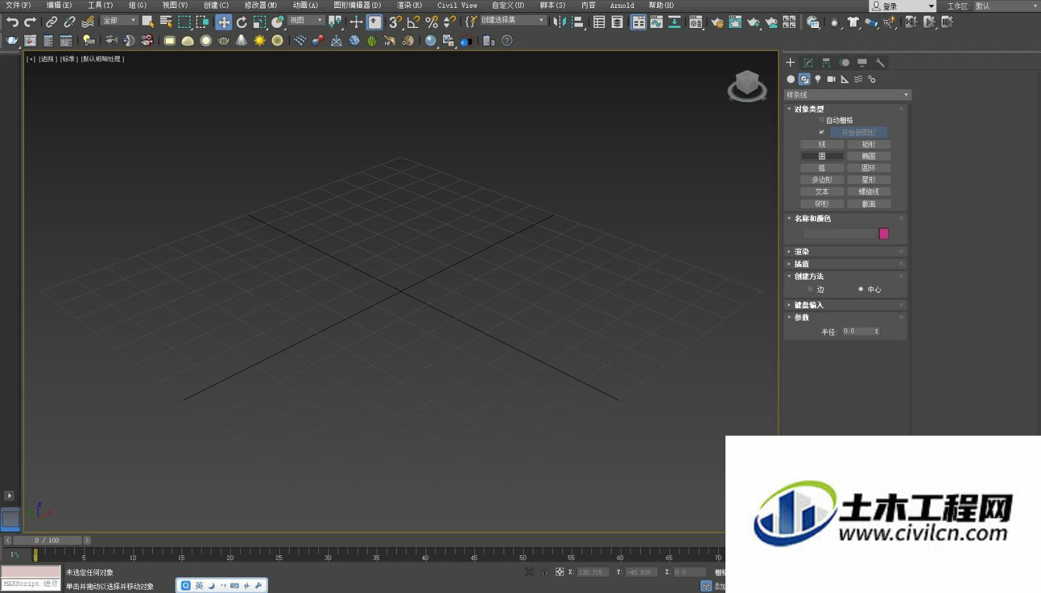1041x593 pixels.
Task: Open the Rendered Frame Window icon
Action: coord(735,22)
